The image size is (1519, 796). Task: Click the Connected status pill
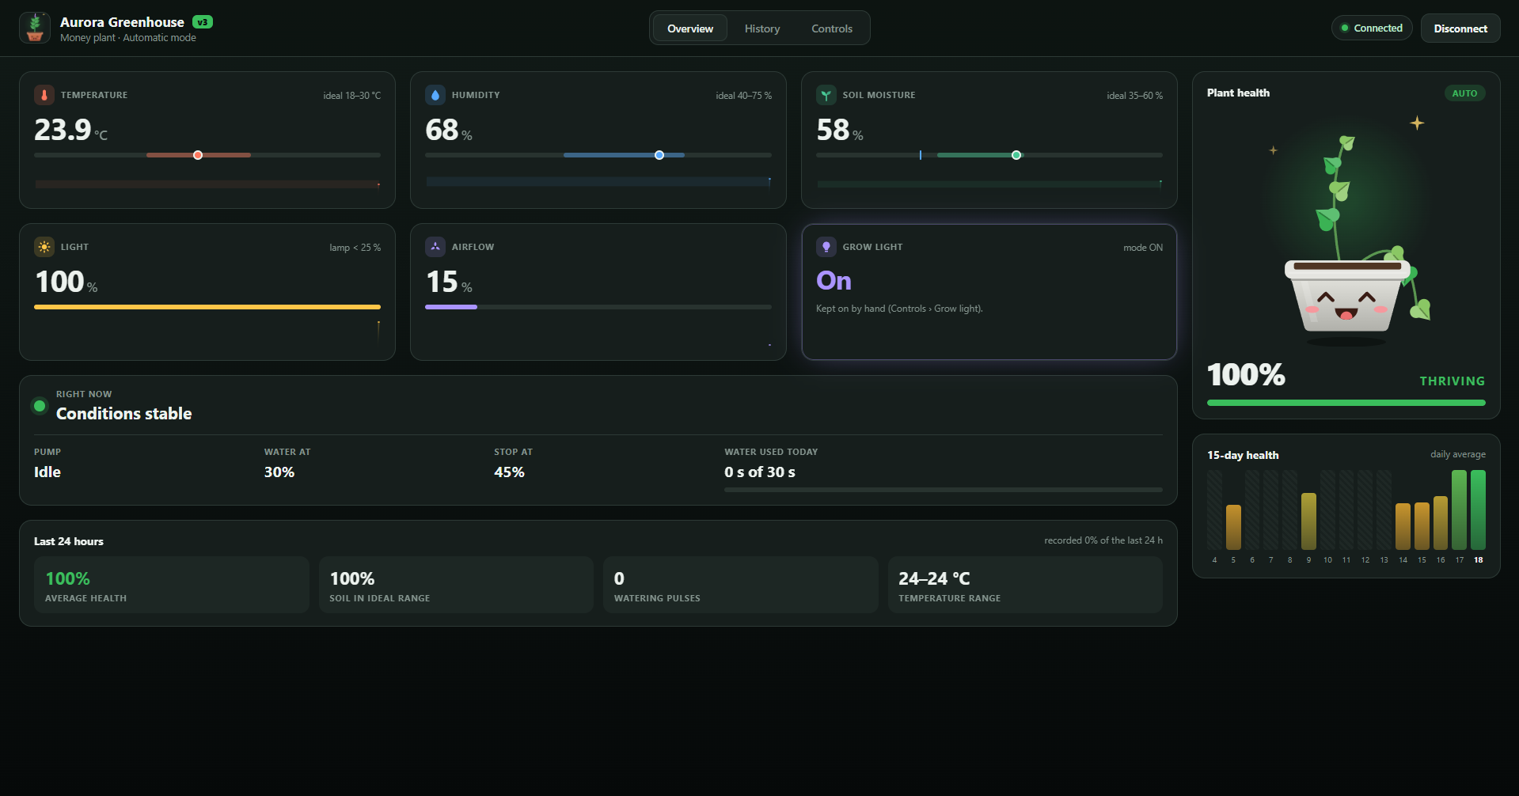pos(1372,28)
